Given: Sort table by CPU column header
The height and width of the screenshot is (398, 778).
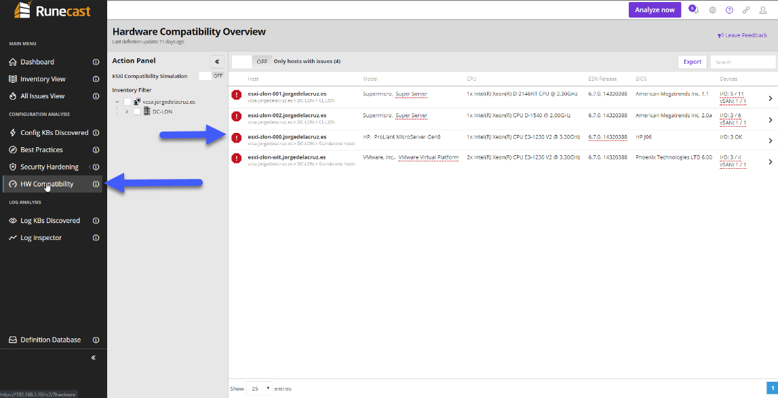Looking at the screenshot, I should pyautogui.click(x=471, y=79).
